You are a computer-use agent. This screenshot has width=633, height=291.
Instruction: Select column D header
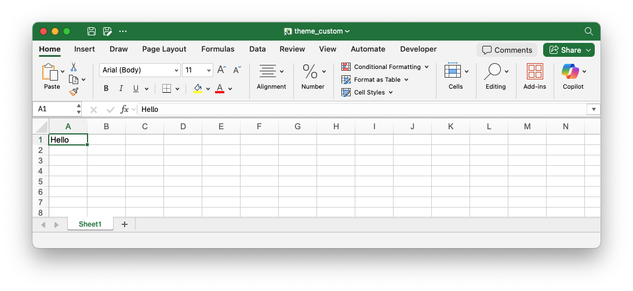[183, 126]
